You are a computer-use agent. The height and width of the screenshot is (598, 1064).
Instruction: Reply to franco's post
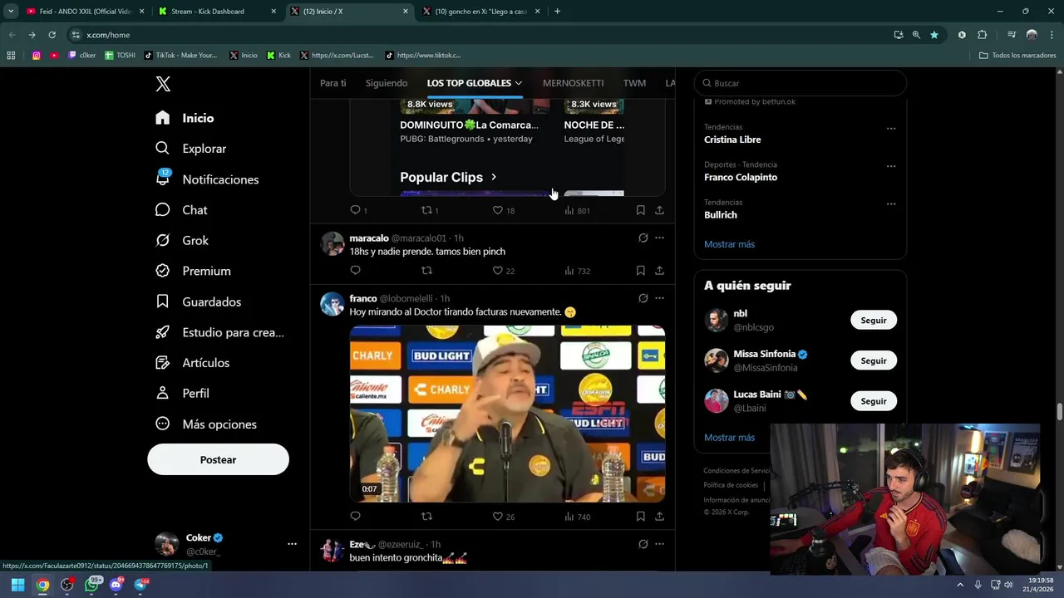(x=355, y=517)
